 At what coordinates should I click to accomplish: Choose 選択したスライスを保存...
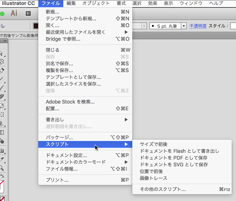tap(85, 84)
